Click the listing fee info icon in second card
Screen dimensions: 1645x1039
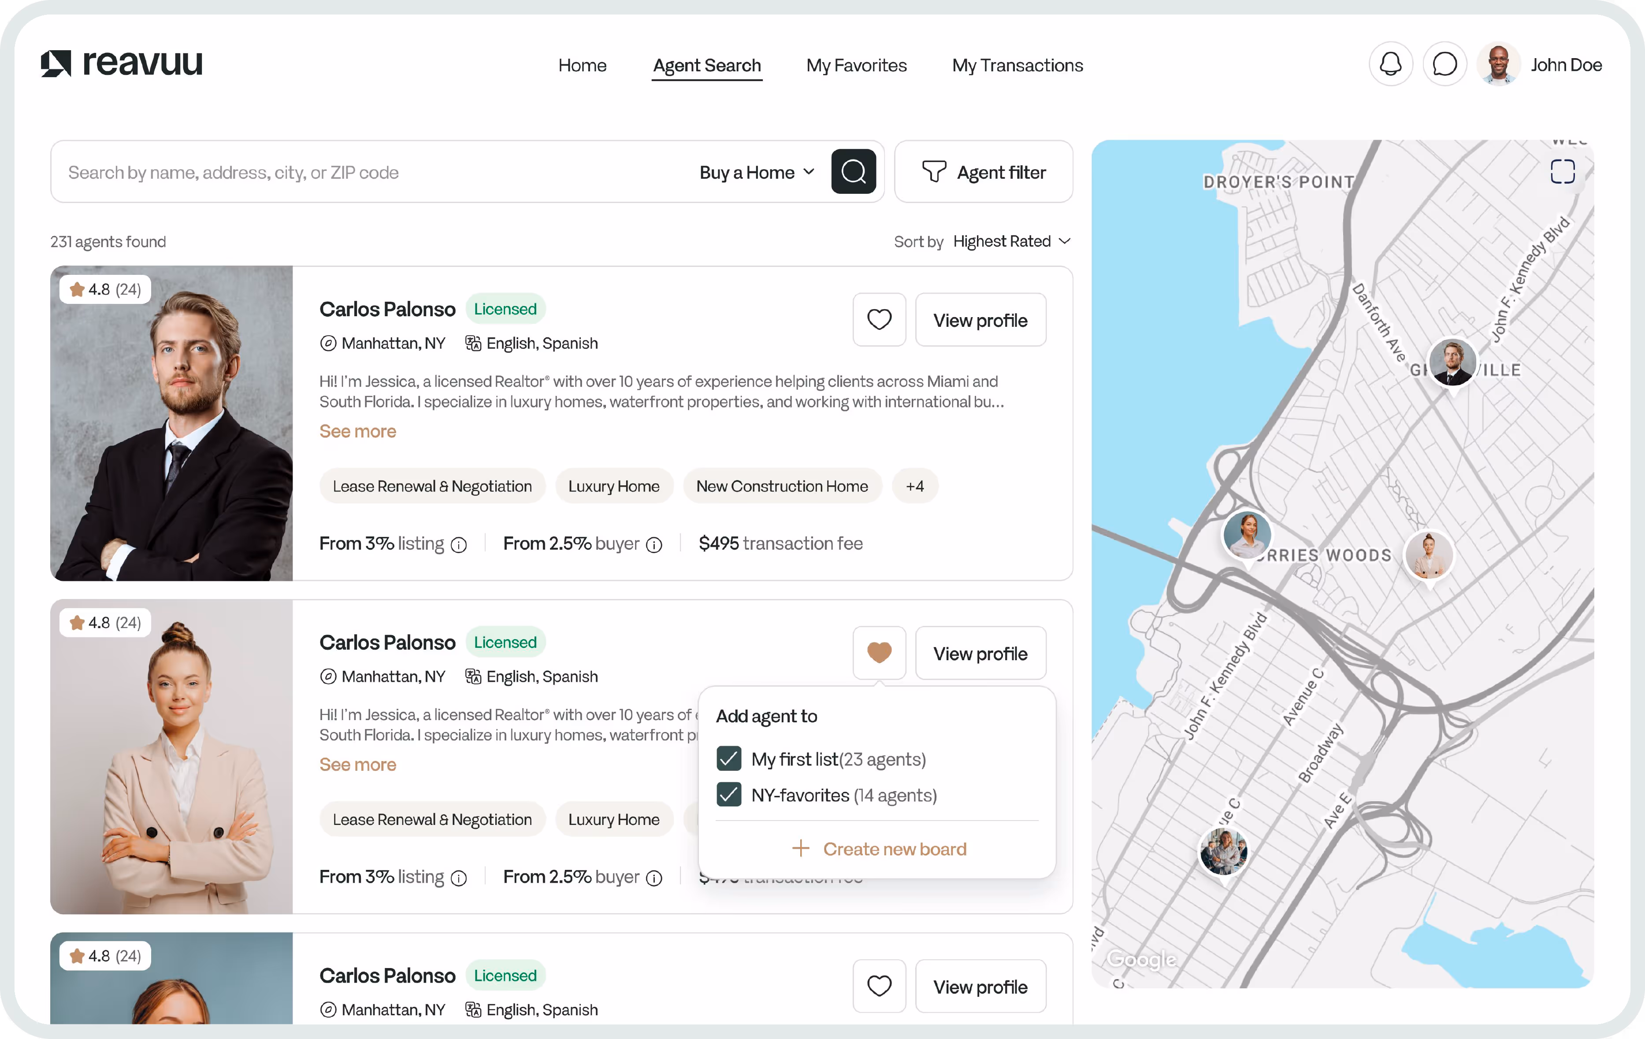coord(459,878)
